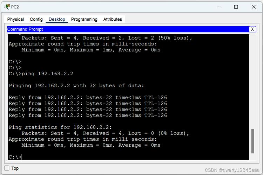Maximize the PC2 window

tap(236, 7)
